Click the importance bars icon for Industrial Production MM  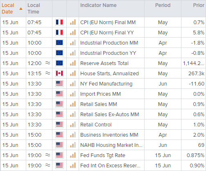pyautogui.click(x=73, y=43)
